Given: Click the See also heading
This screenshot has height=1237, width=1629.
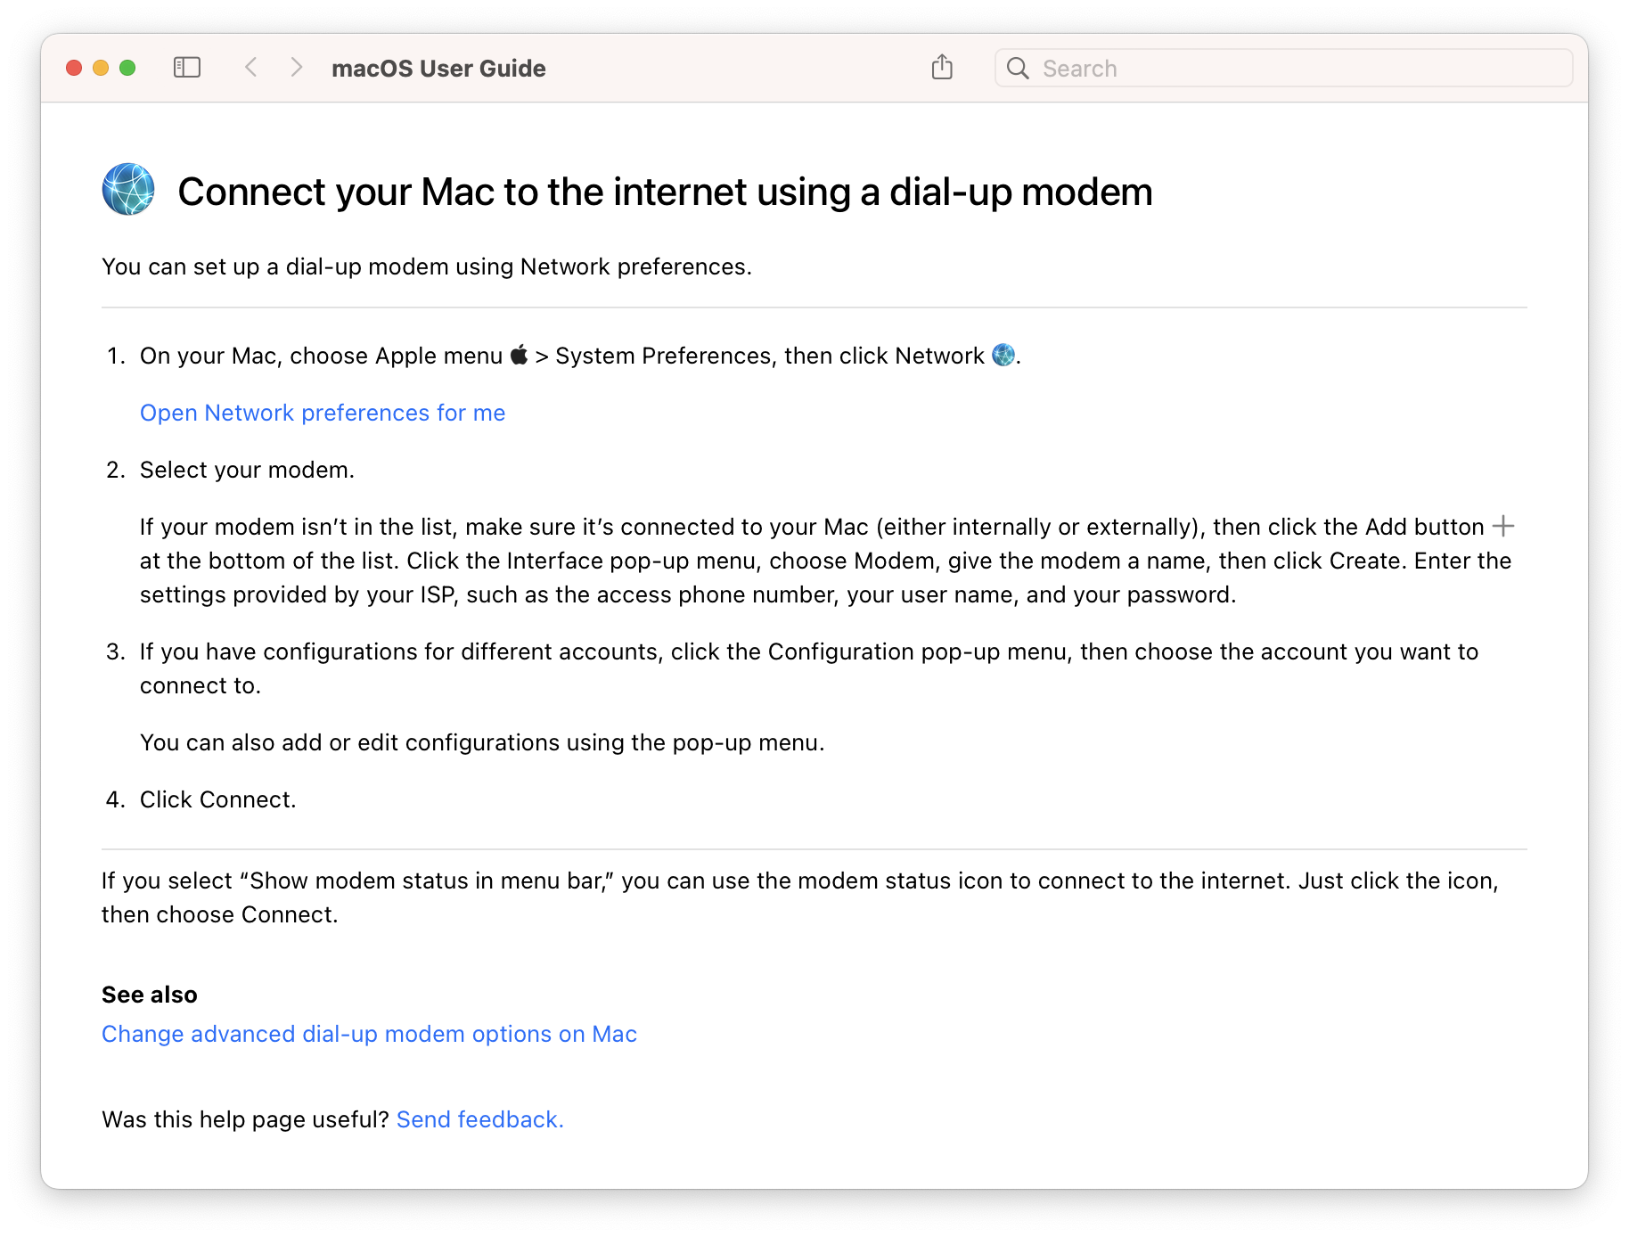Looking at the screenshot, I should (149, 994).
